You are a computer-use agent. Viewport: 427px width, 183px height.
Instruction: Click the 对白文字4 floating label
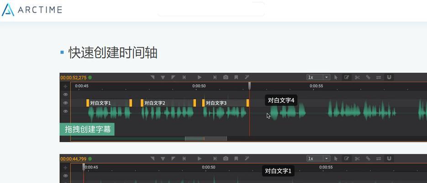[281, 100]
